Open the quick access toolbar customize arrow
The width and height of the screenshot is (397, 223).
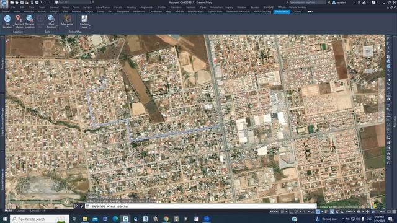tap(93, 2)
